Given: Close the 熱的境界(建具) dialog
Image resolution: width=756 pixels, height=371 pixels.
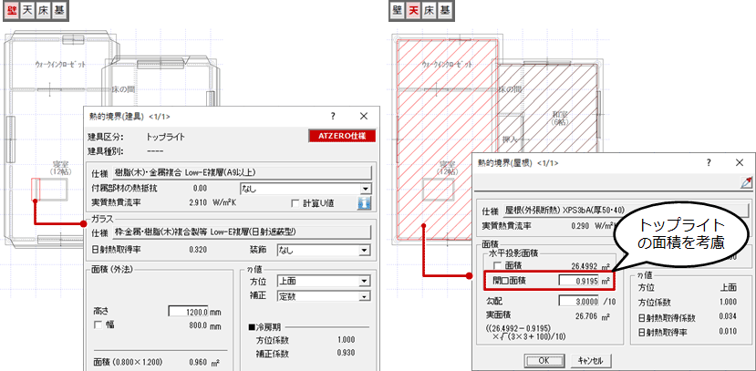Looking at the screenshot, I should [364, 116].
